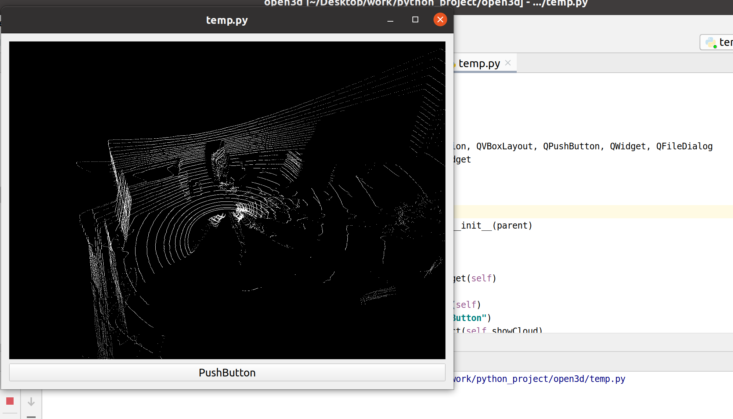733x419 pixels.
Task: Open the temp.py path link in console
Action: click(x=539, y=379)
